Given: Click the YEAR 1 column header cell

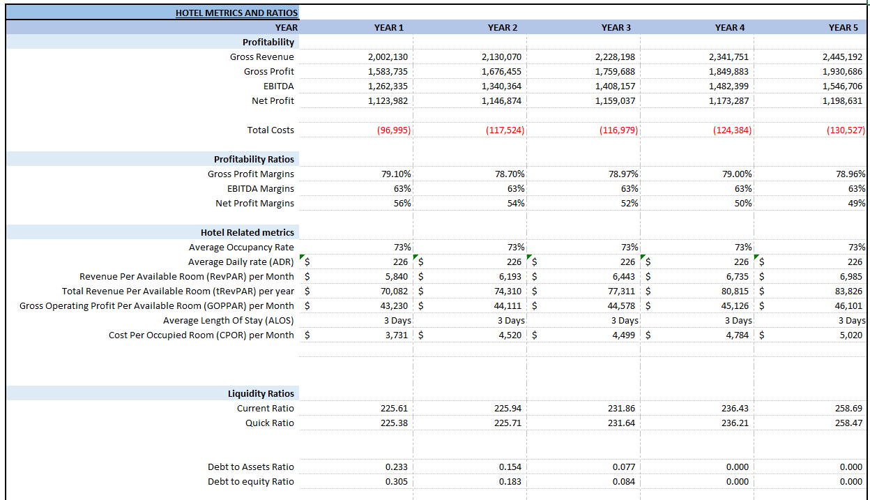Looking at the screenshot, I should pyautogui.click(x=388, y=27).
